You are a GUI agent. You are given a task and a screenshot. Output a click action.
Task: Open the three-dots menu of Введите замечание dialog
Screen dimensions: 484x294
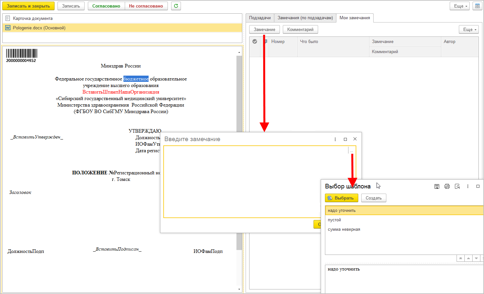coord(335,139)
